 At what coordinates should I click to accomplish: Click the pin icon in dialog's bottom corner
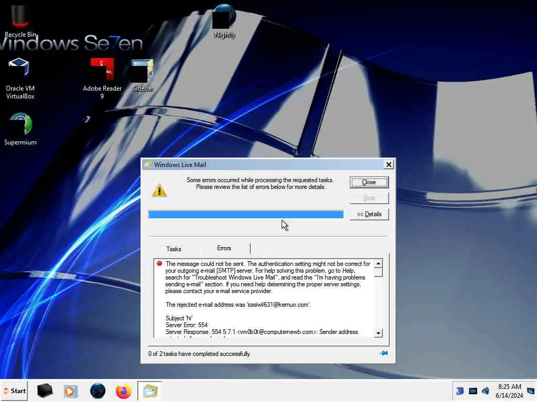pyautogui.click(x=383, y=353)
